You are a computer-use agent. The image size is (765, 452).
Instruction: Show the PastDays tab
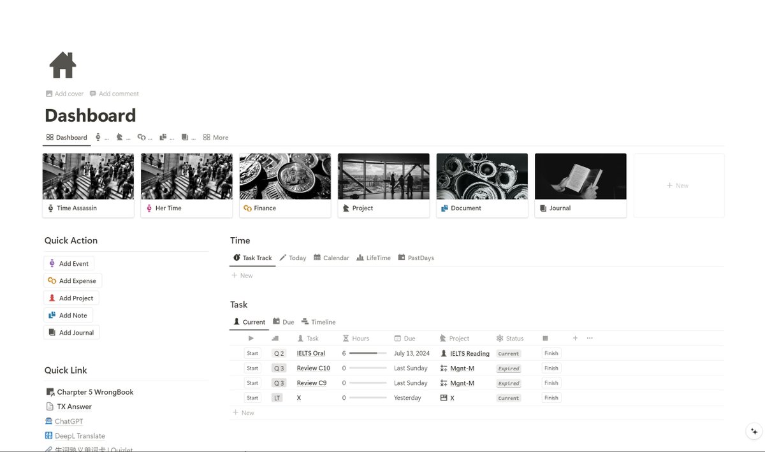tap(416, 258)
